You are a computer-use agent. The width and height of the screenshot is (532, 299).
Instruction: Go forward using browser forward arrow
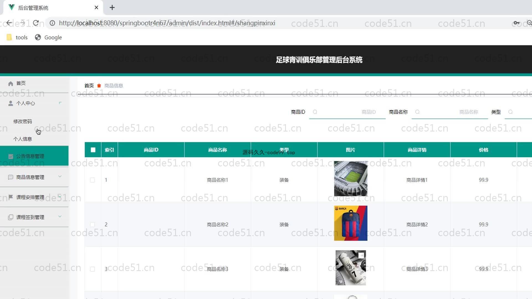[x=23, y=23]
